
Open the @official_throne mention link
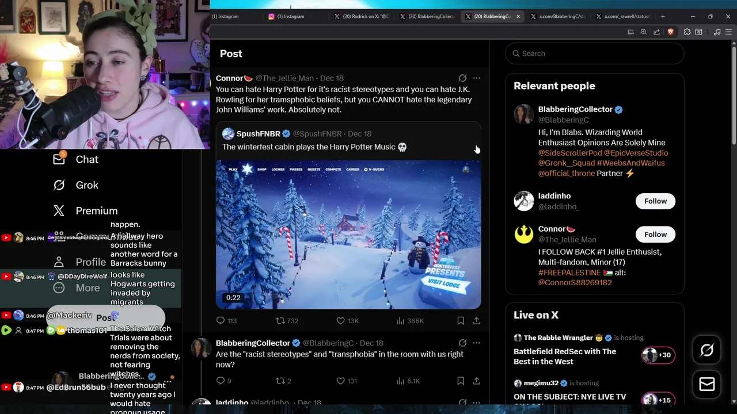(567, 173)
